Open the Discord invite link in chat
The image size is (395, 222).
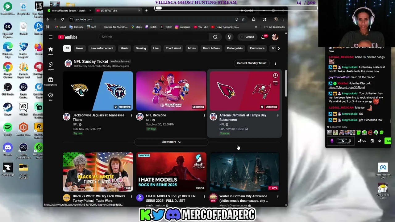[347, 88]
